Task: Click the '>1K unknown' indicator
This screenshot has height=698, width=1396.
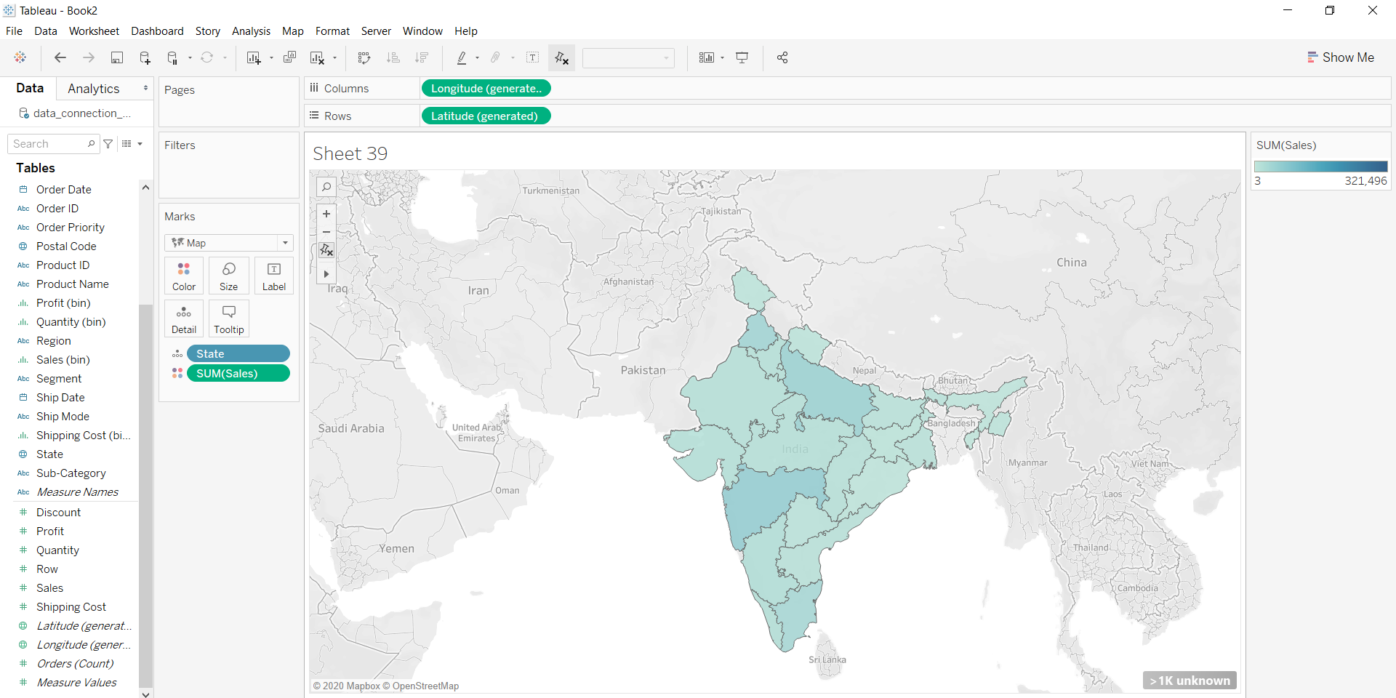Action: 1190,681
